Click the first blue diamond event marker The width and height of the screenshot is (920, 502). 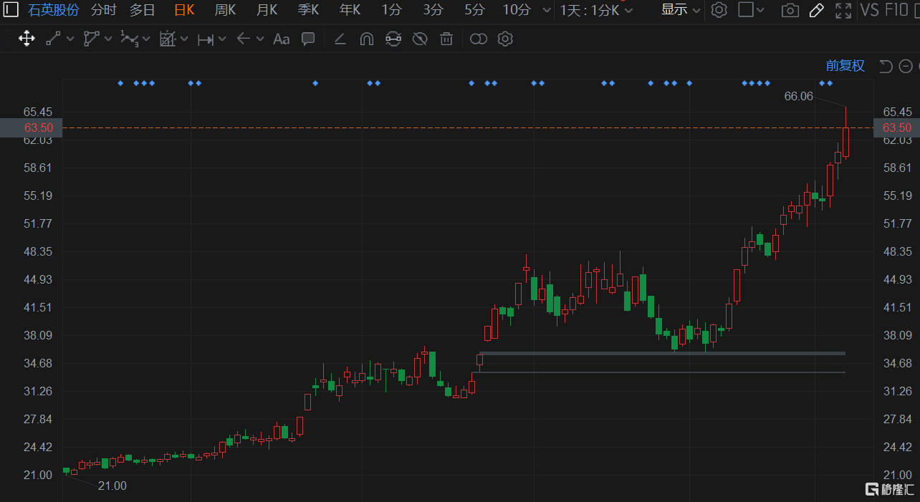[x=120, y=83]
